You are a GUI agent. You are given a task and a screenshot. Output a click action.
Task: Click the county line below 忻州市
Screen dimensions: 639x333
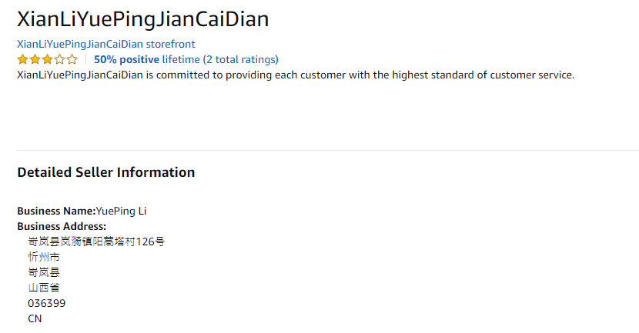point(44,272)
